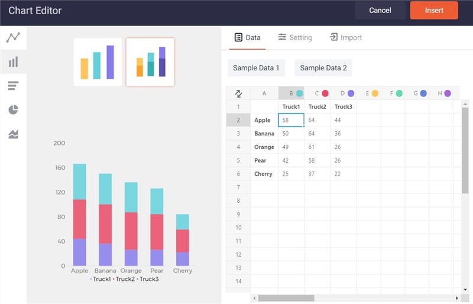Image resolution: width=473 pixels, height=304 pixels.
Task: Choose the stacked bar chart thumbnail
Action: click(150, 62)
